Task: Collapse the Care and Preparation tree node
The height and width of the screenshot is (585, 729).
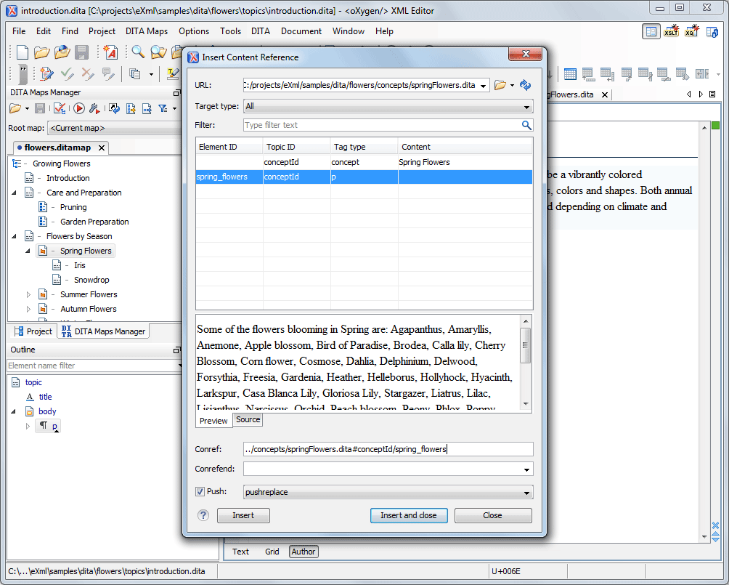Action: pyautogui.click(x=14, y=192)
